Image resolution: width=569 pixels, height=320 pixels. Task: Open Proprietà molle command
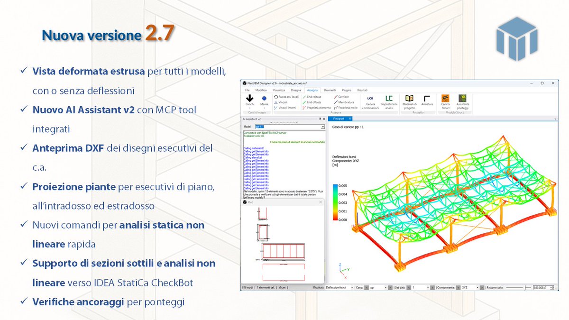346,108
